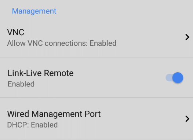193x140 pixels.
Task: Click the "DHCP: Enabled" subtitle text
Action: 32,125
